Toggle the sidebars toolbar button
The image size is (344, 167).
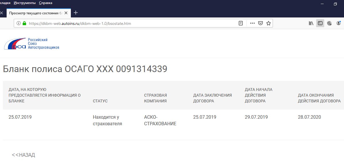coord(320,23)
